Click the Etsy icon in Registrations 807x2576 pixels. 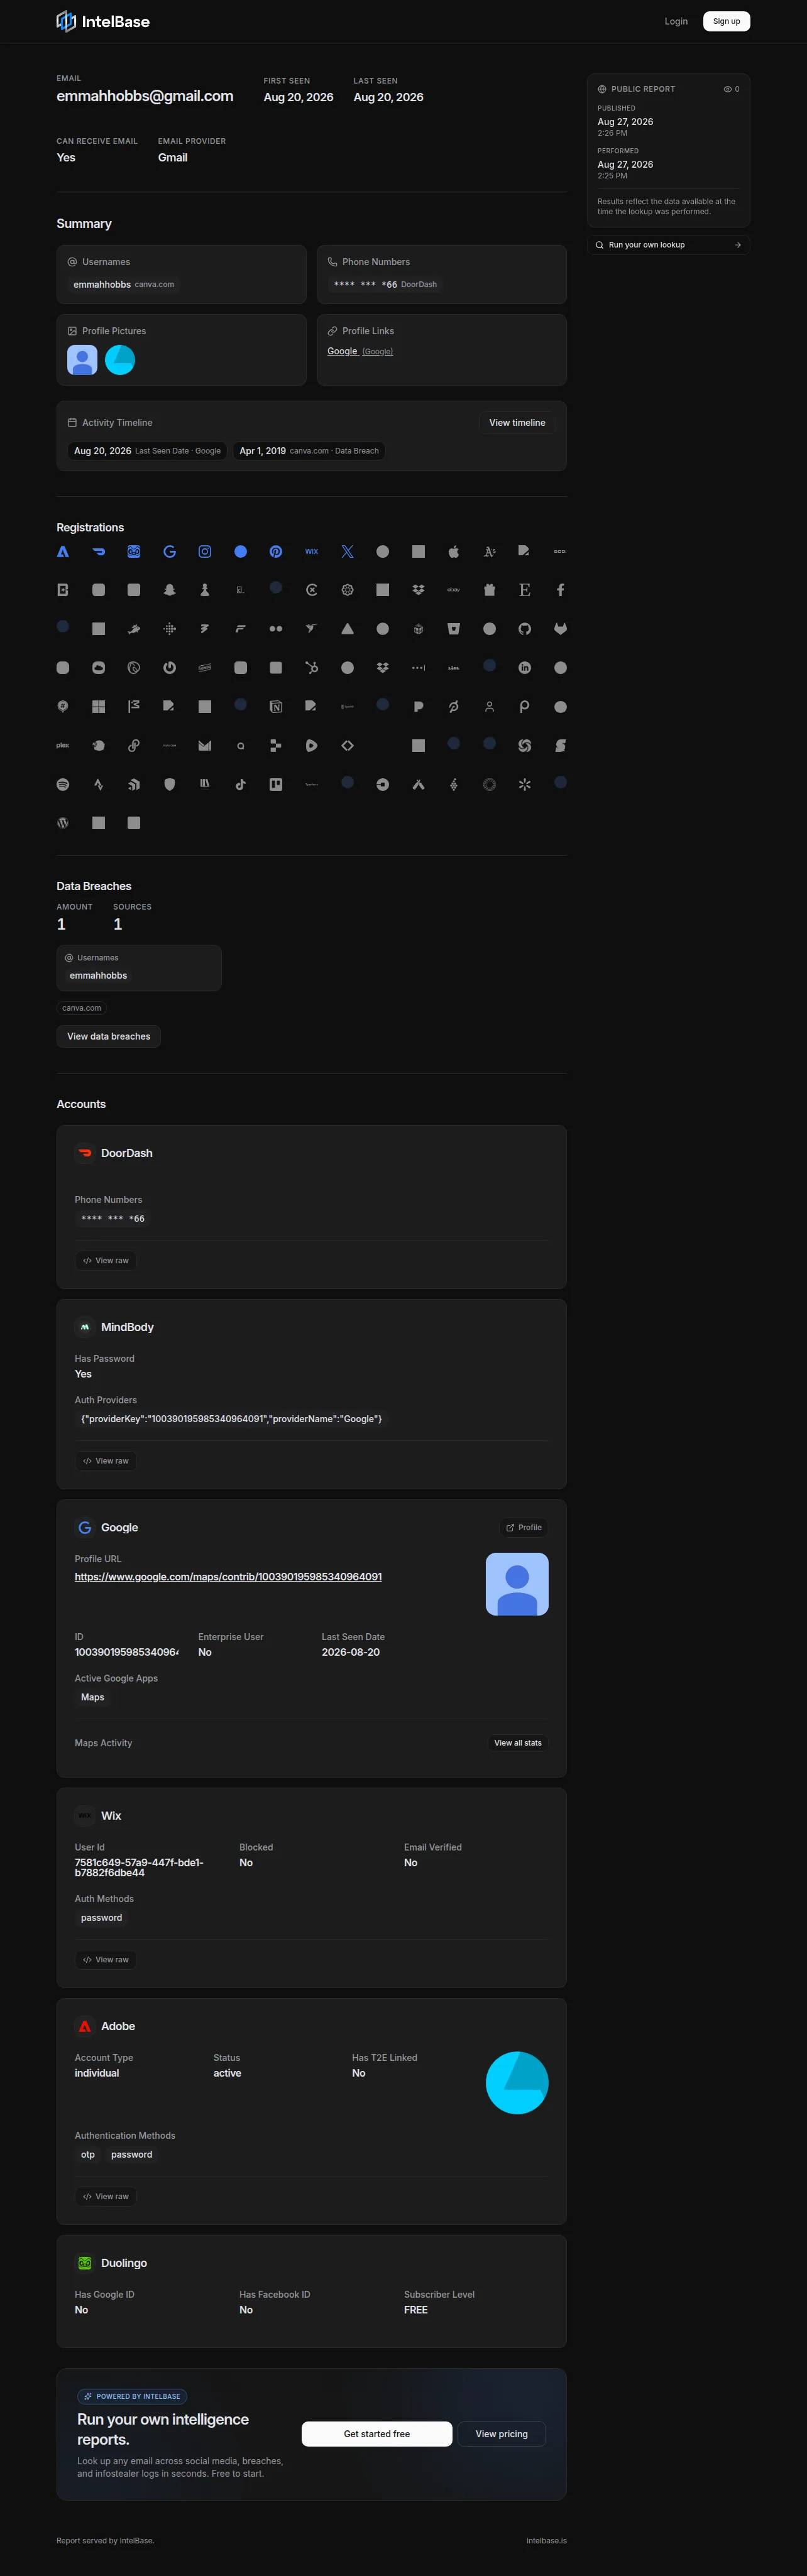[x=524, y=590]
